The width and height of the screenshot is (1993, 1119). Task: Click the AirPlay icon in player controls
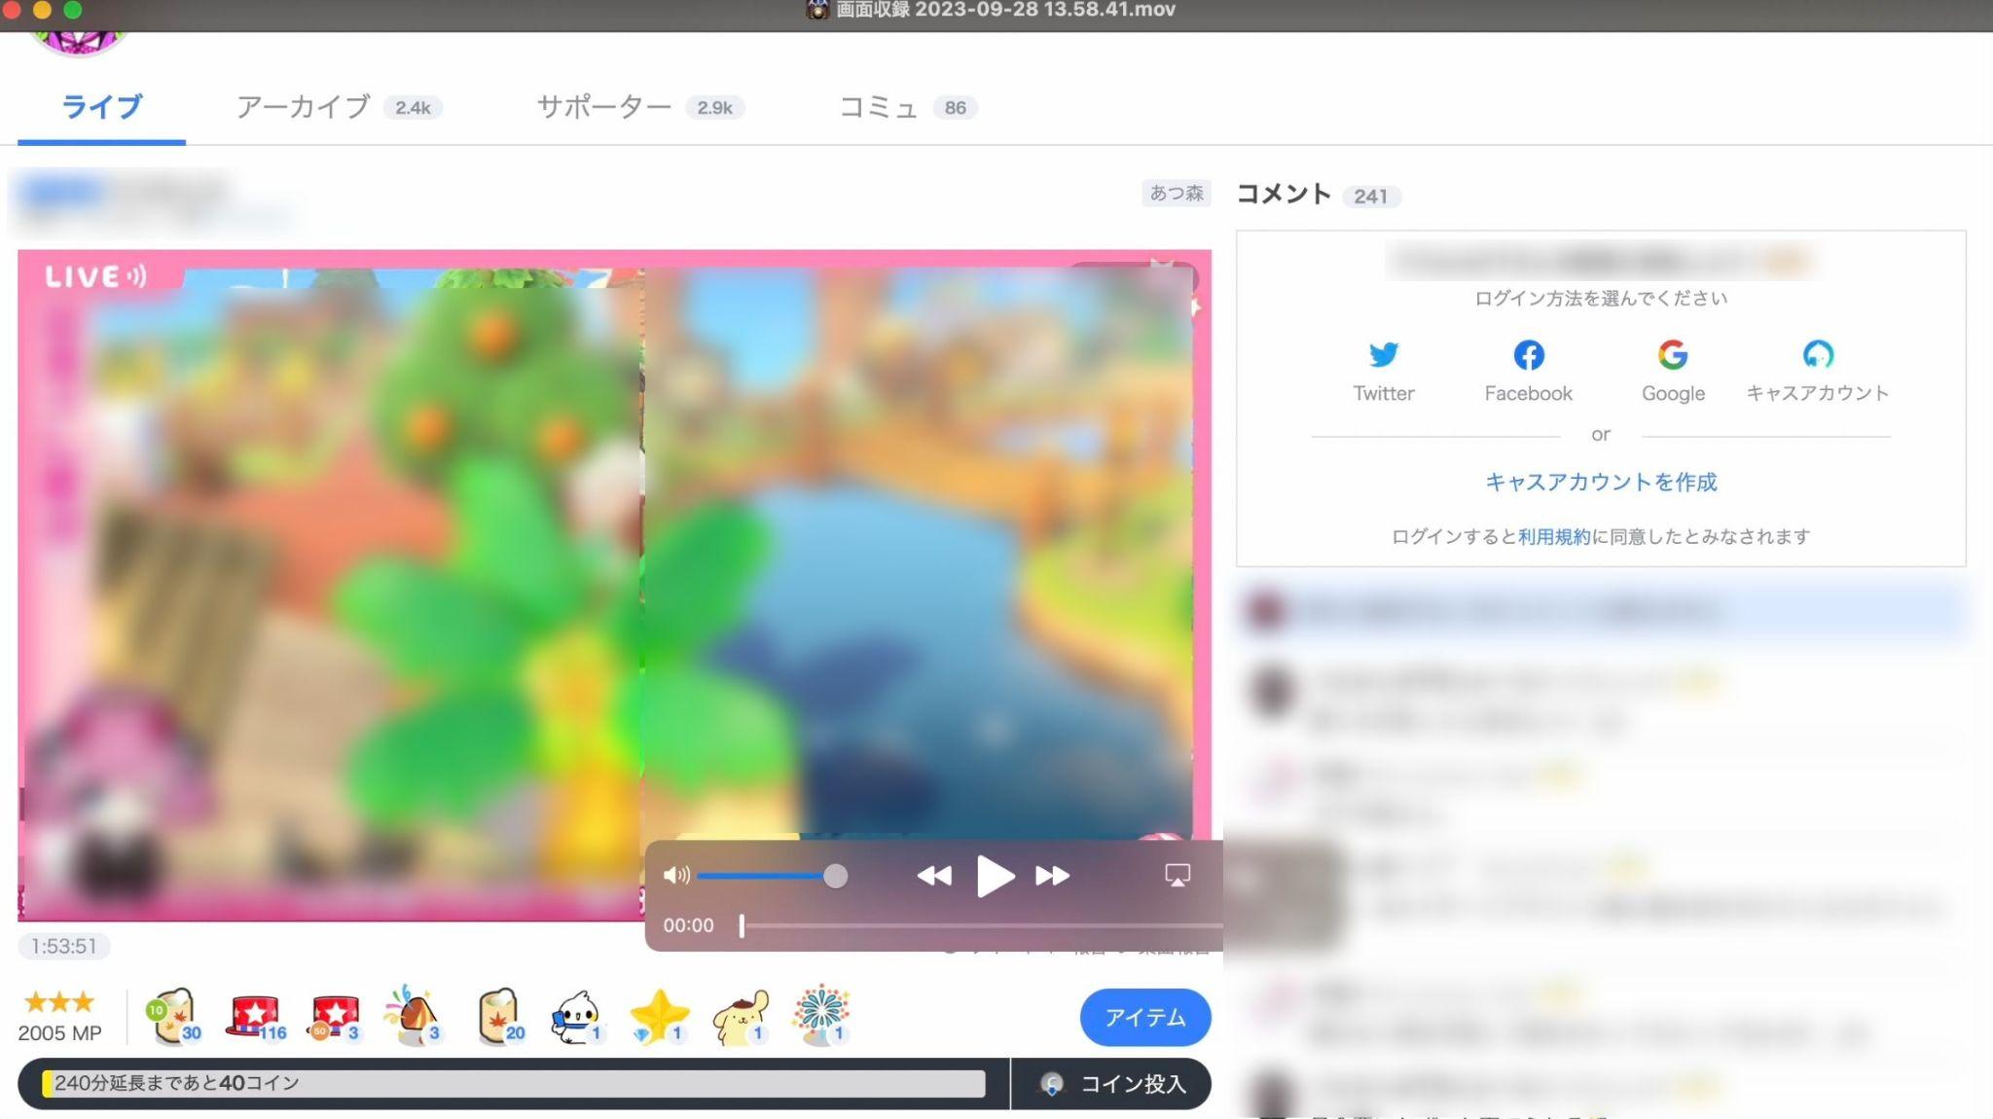[x=1178, y=876]
